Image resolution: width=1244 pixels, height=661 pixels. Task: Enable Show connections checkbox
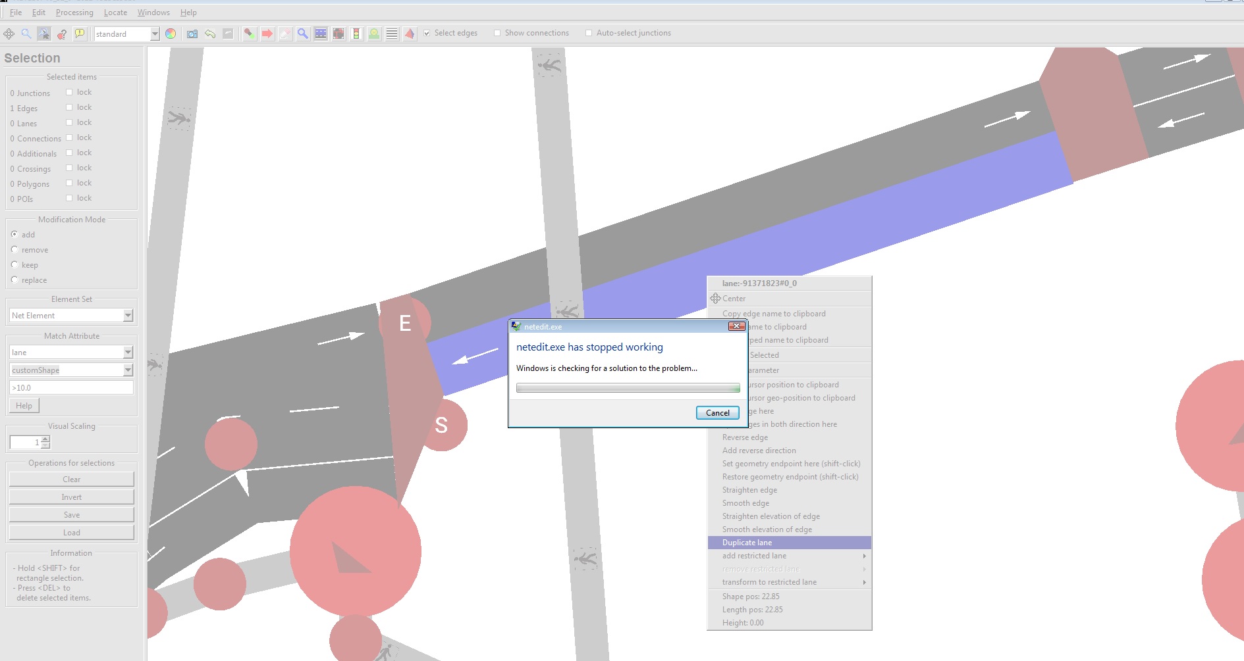[497, 33]
